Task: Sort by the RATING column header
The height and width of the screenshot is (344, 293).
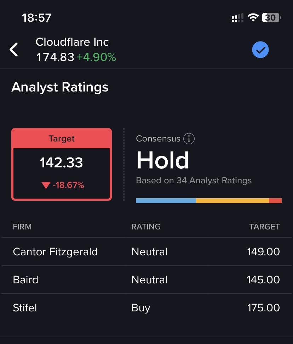Action: 146,227
